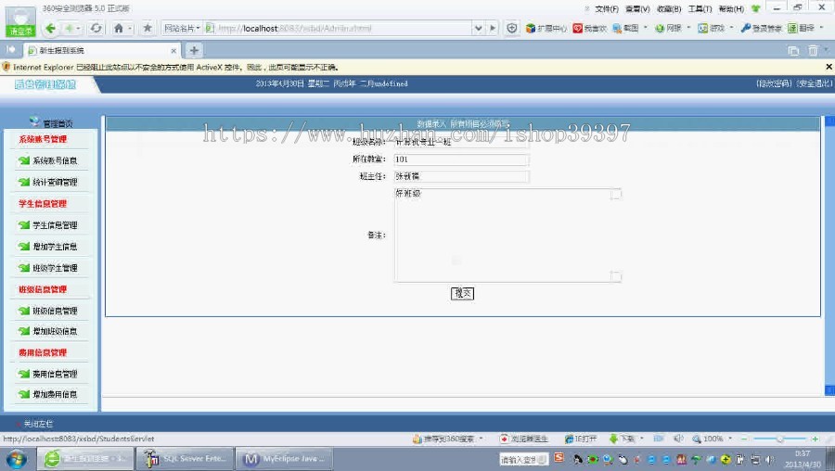This screenshot has width=835, height=471.
Task: Open 班级学生管理 sidebar item
Action: click(55, 268)
